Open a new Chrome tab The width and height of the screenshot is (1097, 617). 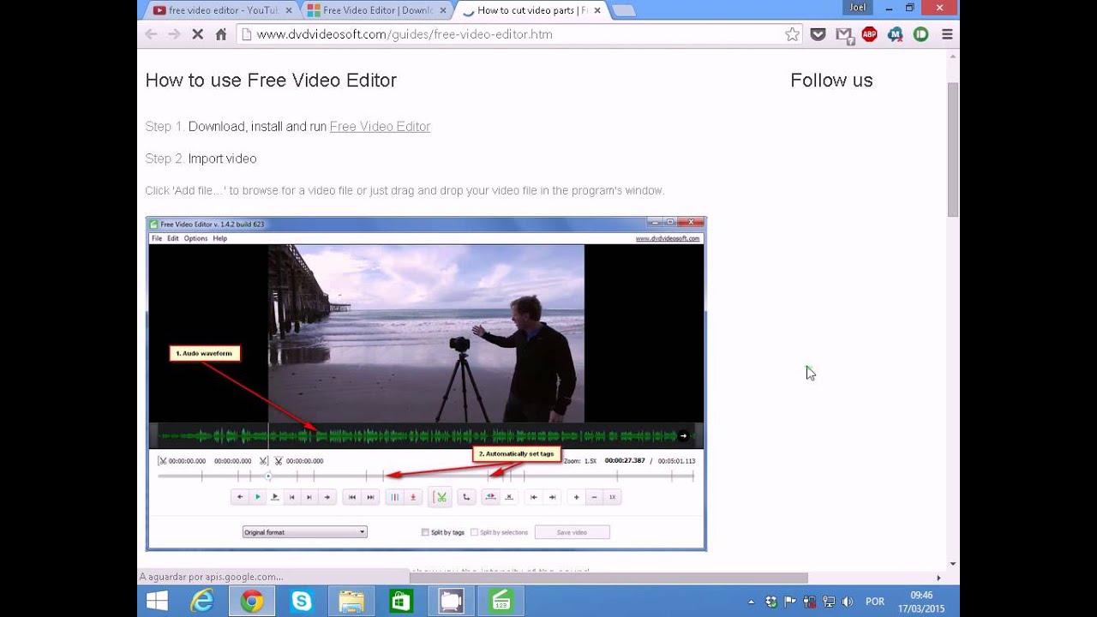click(624, 10)
